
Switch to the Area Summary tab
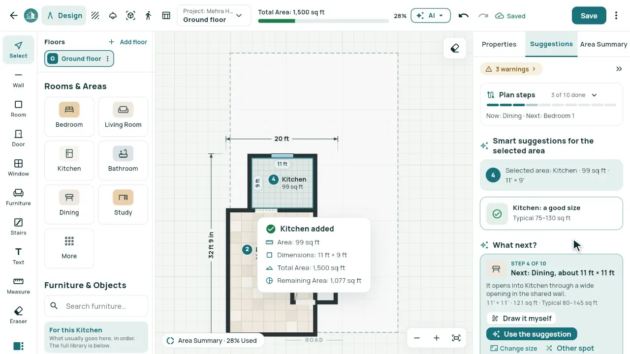(x=603, y=44)
